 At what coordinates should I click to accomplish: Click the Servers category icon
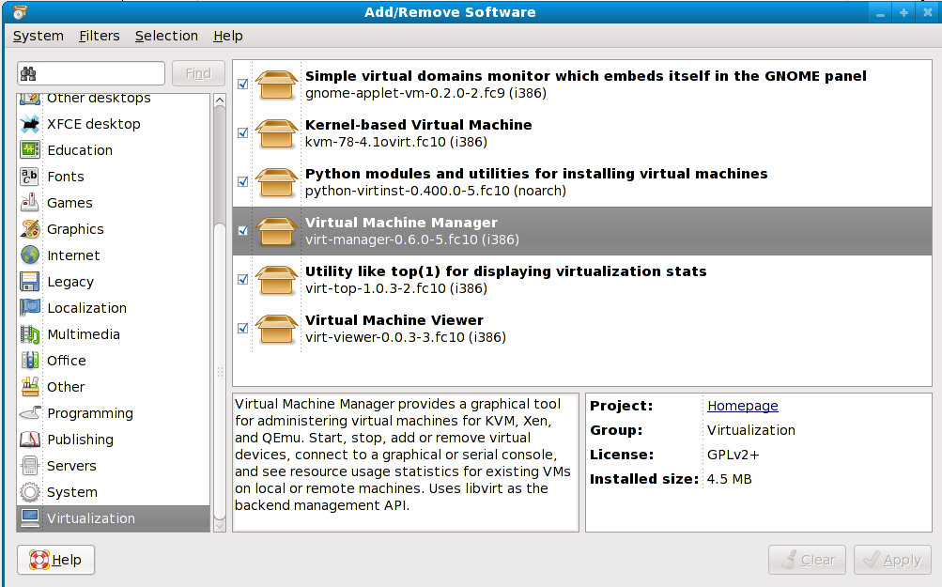point(30,466)
